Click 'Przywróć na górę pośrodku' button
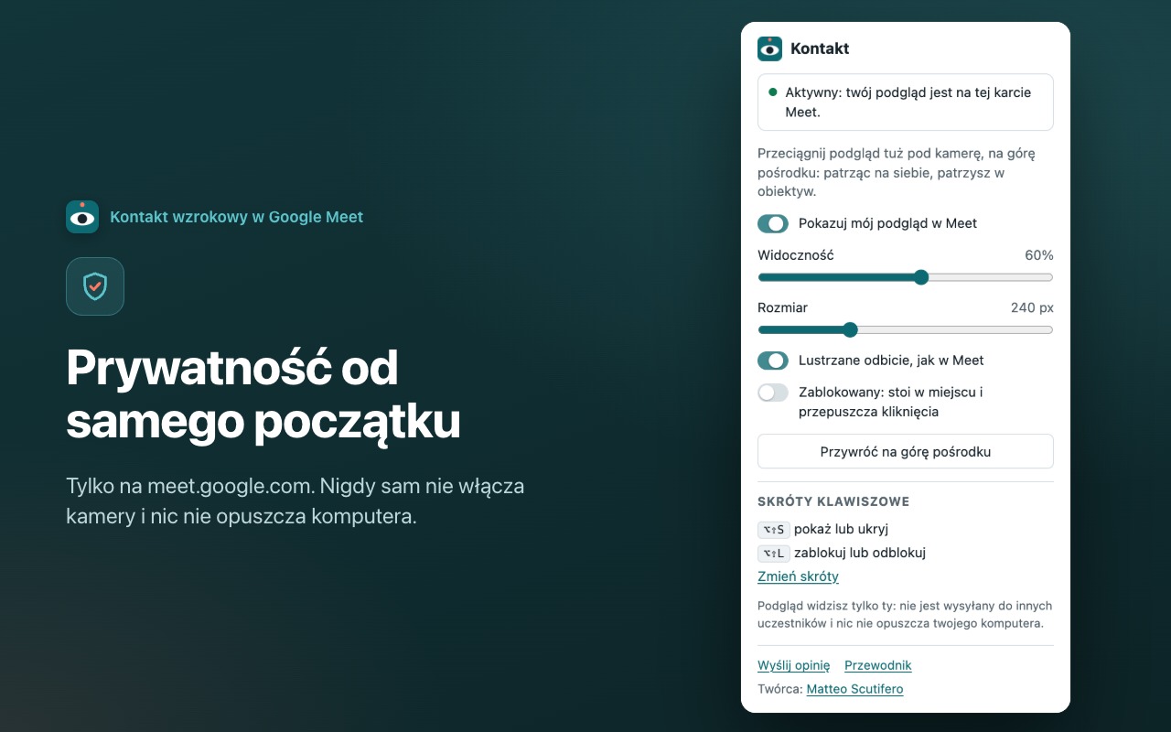 pos(906,451)
